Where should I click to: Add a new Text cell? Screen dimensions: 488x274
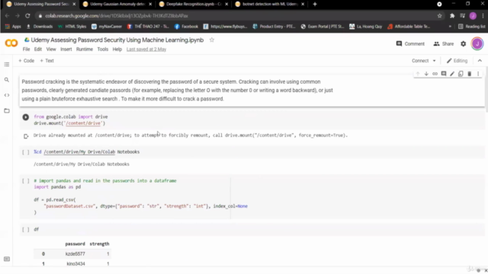pyautogui.click(x=47, y=61)
